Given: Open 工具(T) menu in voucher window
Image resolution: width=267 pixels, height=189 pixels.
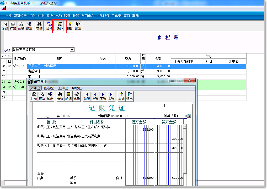Looking at the screenshot, I should point(63,88).
